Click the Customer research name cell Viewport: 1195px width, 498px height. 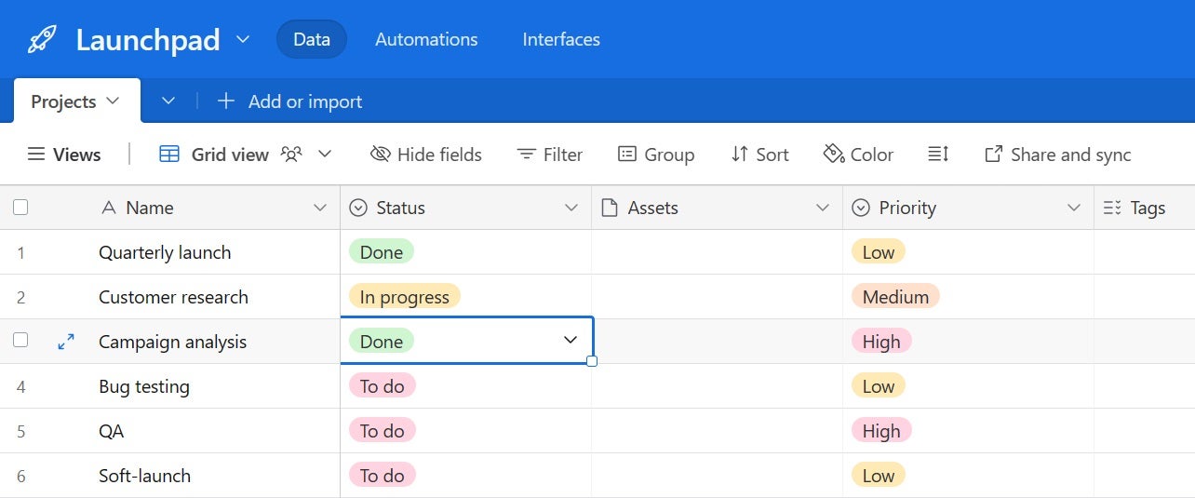click(173, 297)
